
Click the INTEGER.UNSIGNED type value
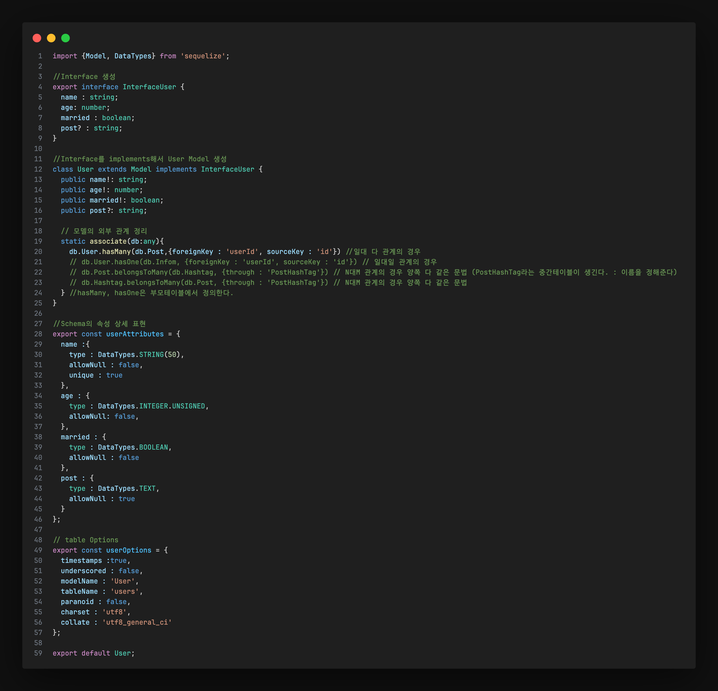pyautogui.click(x=172, y=406)
